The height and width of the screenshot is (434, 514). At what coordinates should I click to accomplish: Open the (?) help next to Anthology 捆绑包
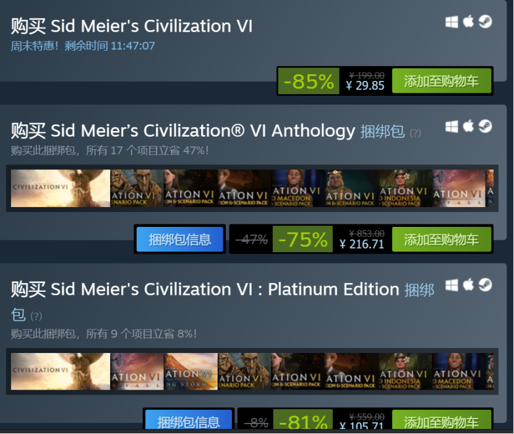pos(415,132)
